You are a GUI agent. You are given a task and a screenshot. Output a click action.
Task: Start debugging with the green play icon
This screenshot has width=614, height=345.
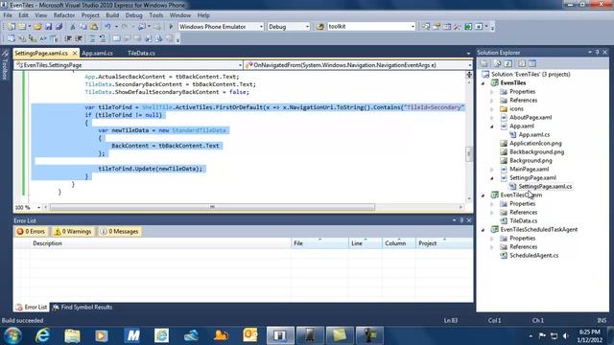pyautogui.click(x=171, y=27)
